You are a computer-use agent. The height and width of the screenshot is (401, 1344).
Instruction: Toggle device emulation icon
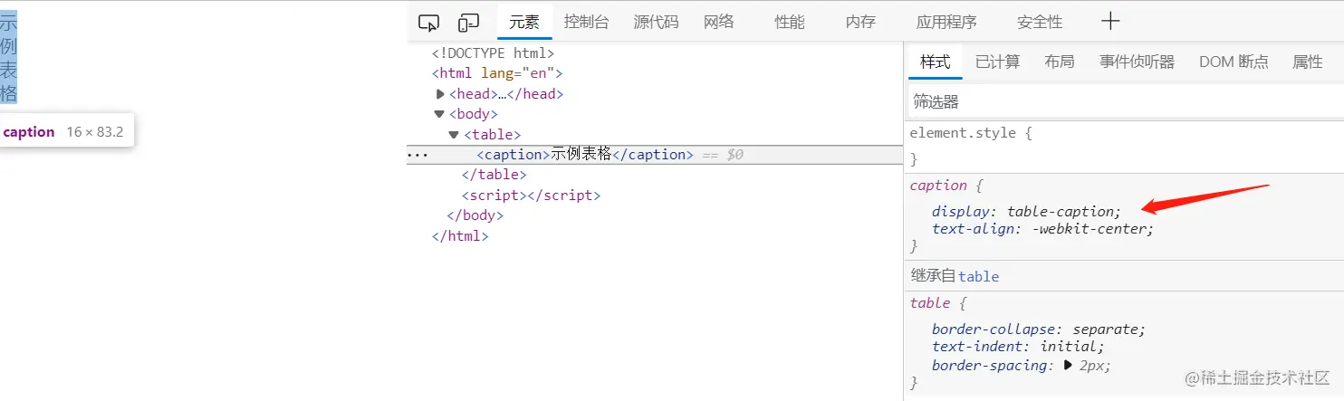[468, 23]
